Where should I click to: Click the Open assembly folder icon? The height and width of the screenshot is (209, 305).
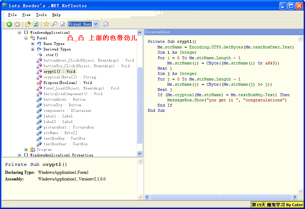tap(28, 24)
